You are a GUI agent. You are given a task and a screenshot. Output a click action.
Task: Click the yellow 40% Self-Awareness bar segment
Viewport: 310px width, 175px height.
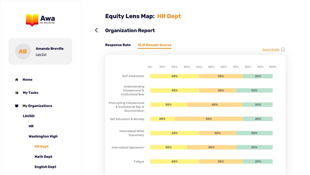pyautogui.click(x=174, y=76)
